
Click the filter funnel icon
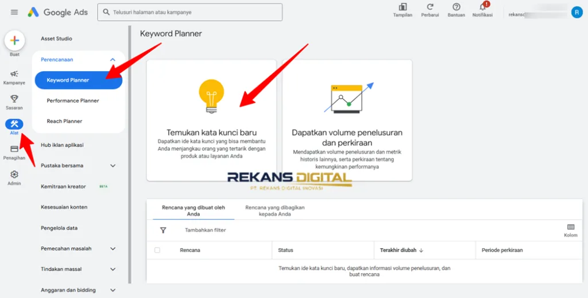[163, 230]
